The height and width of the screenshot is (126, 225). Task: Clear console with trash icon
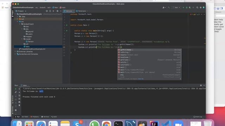pos(19,105)
